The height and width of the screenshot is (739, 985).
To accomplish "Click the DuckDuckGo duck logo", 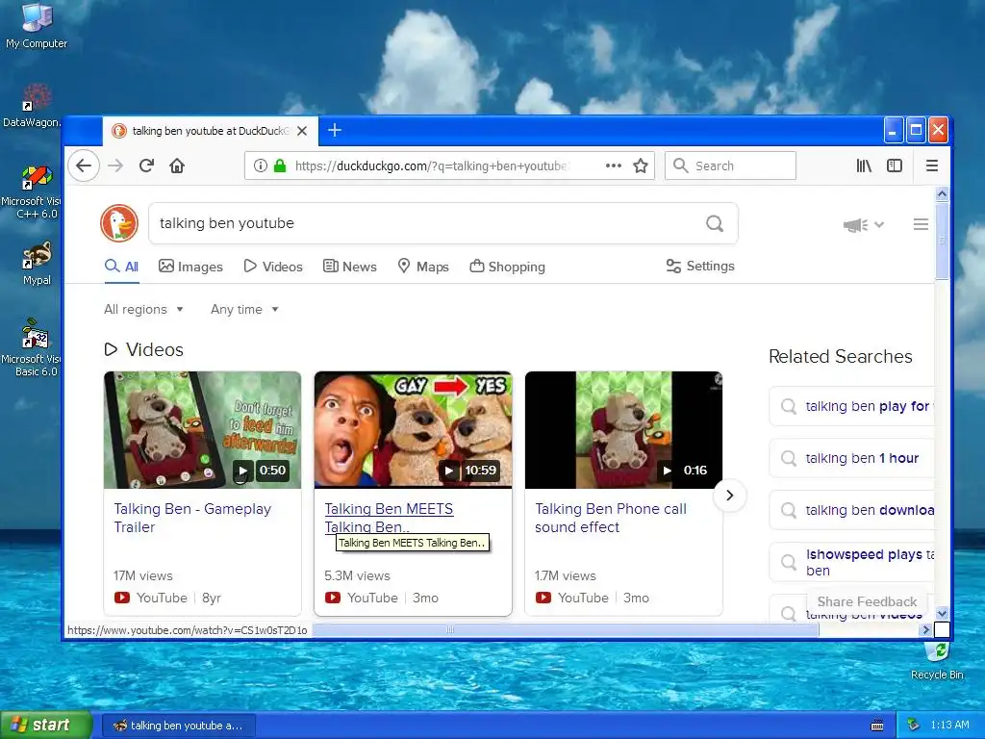I will 119,223.
